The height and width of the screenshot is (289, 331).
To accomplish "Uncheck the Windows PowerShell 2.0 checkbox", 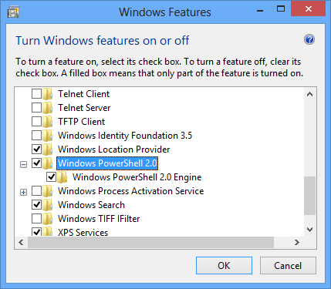I will click(x=36, y=163).
